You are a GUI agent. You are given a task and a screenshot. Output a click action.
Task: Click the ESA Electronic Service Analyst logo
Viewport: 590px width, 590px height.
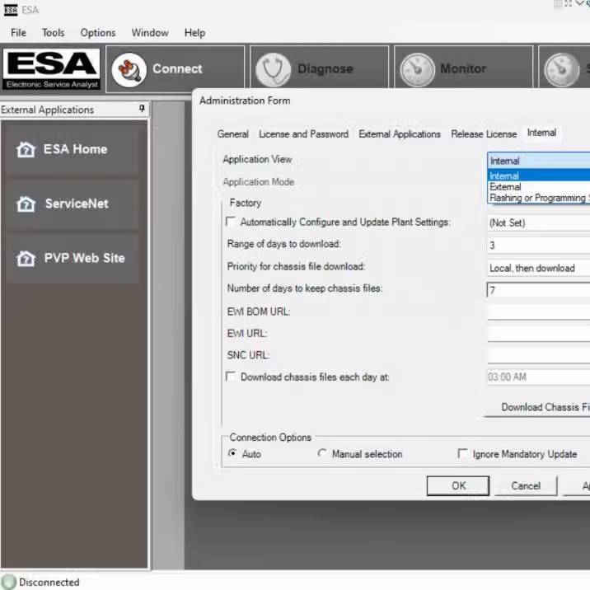pyautogui.click(x=51, y=69)
